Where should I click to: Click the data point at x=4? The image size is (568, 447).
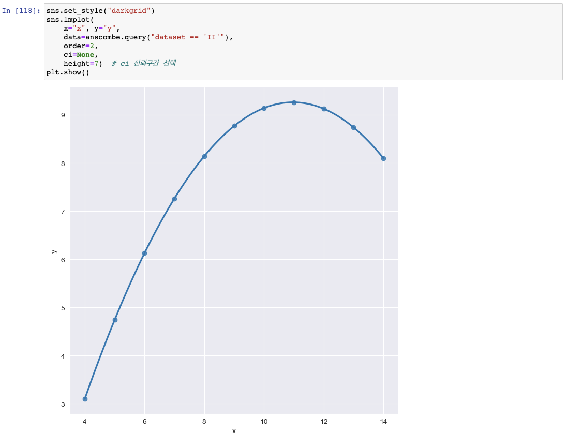85,399
